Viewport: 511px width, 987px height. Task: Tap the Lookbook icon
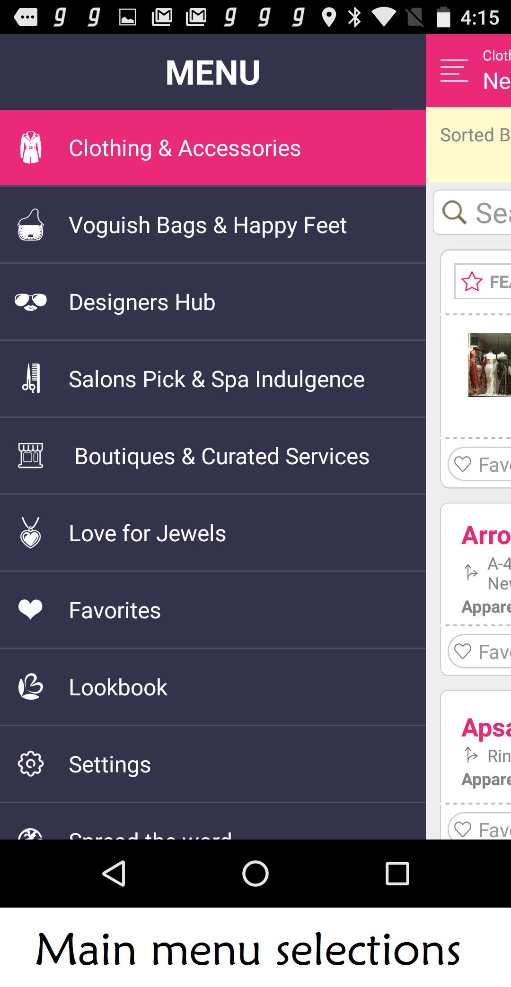click(x=31, y=687)
